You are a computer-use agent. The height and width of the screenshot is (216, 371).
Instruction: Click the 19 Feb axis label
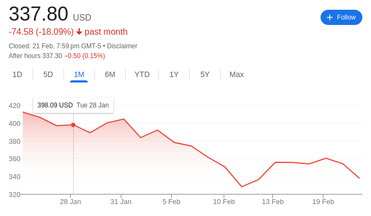coord(323,201)
